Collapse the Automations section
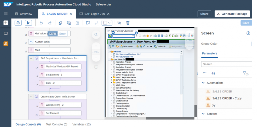 (203, 83)
